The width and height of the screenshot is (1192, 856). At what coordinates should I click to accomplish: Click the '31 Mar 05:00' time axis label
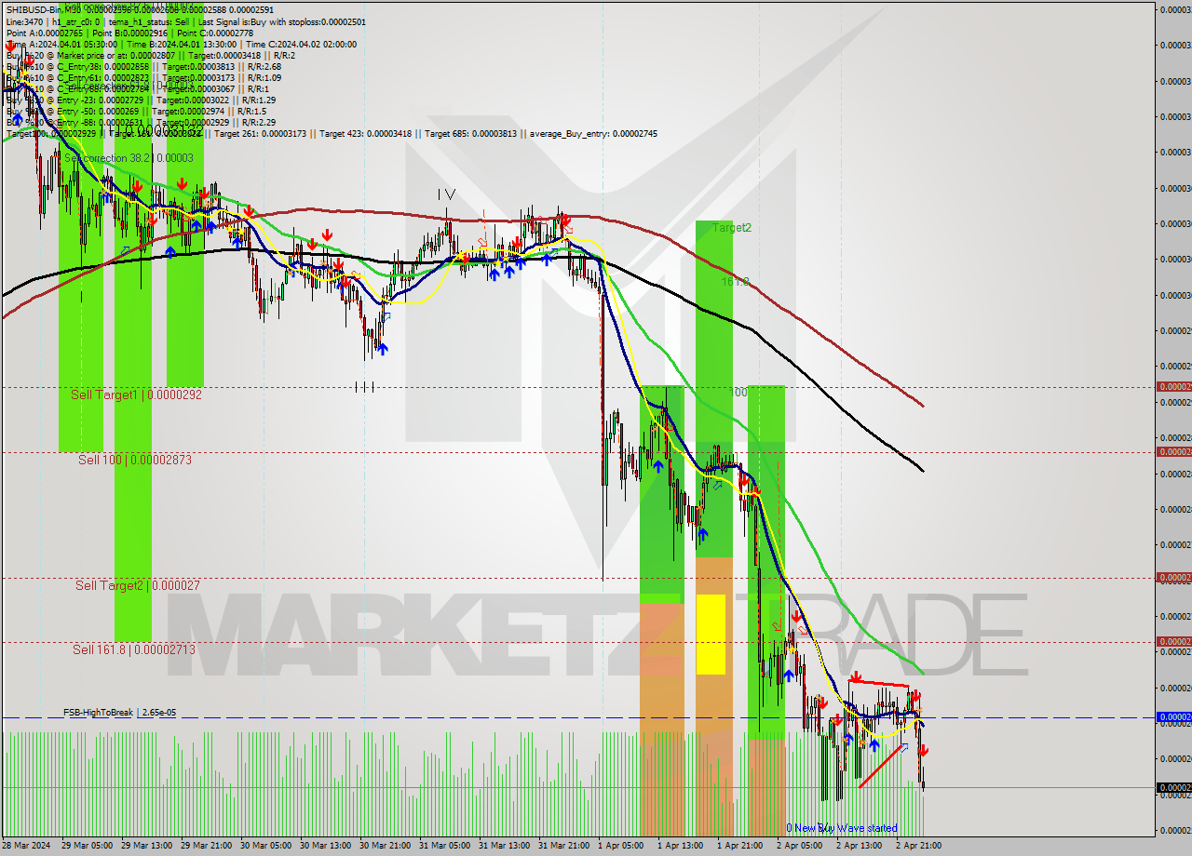[444, 845]
